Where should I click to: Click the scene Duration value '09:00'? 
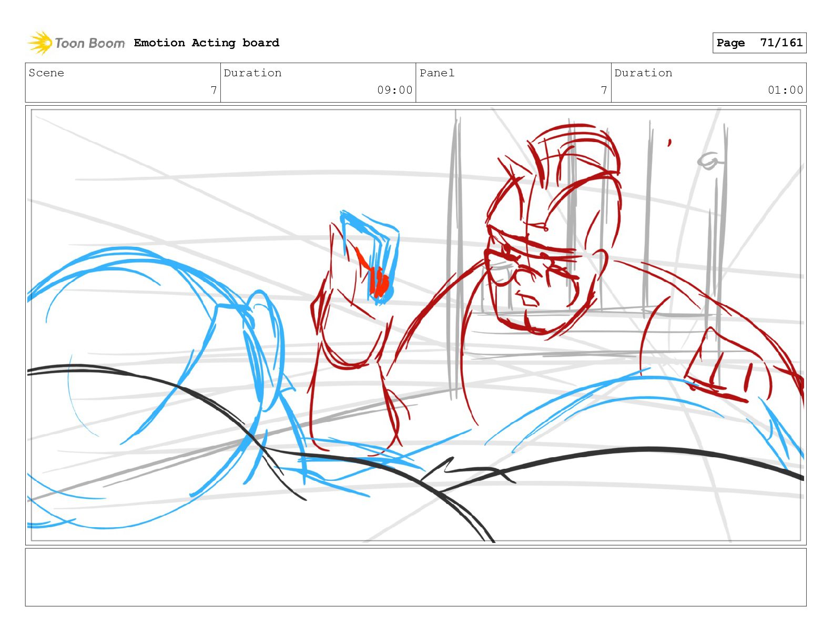pos(394,90)
